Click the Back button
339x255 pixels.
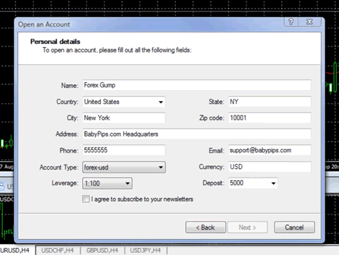[205, 227]
